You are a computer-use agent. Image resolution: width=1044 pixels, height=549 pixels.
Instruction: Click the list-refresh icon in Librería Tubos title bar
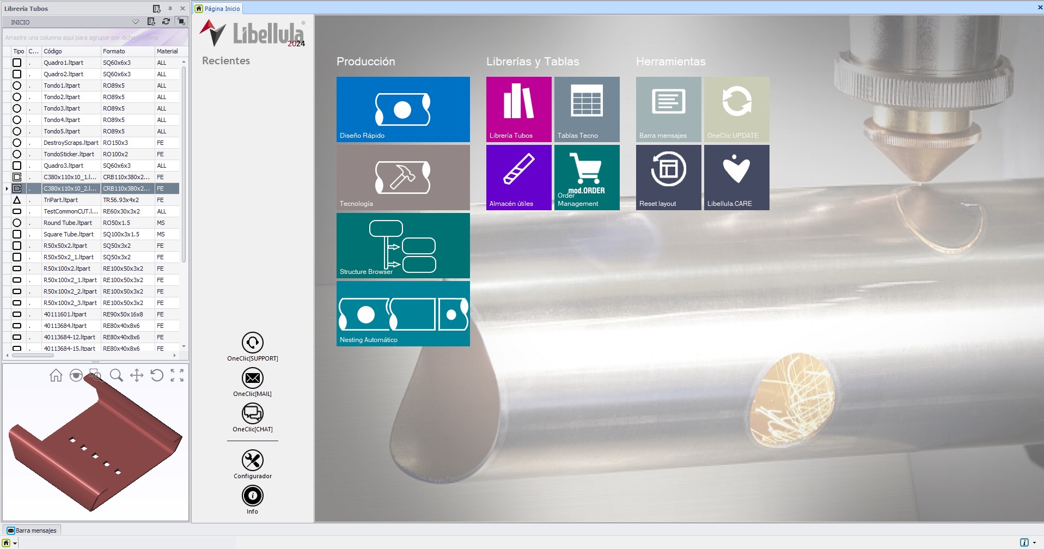click(157, 9)
